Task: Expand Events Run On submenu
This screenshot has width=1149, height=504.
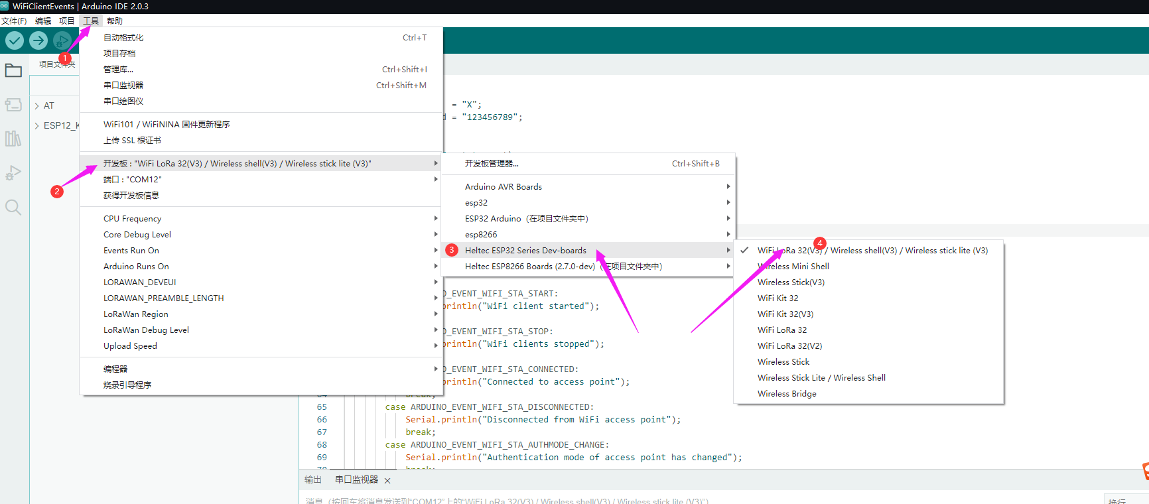Action: point(261,251)
